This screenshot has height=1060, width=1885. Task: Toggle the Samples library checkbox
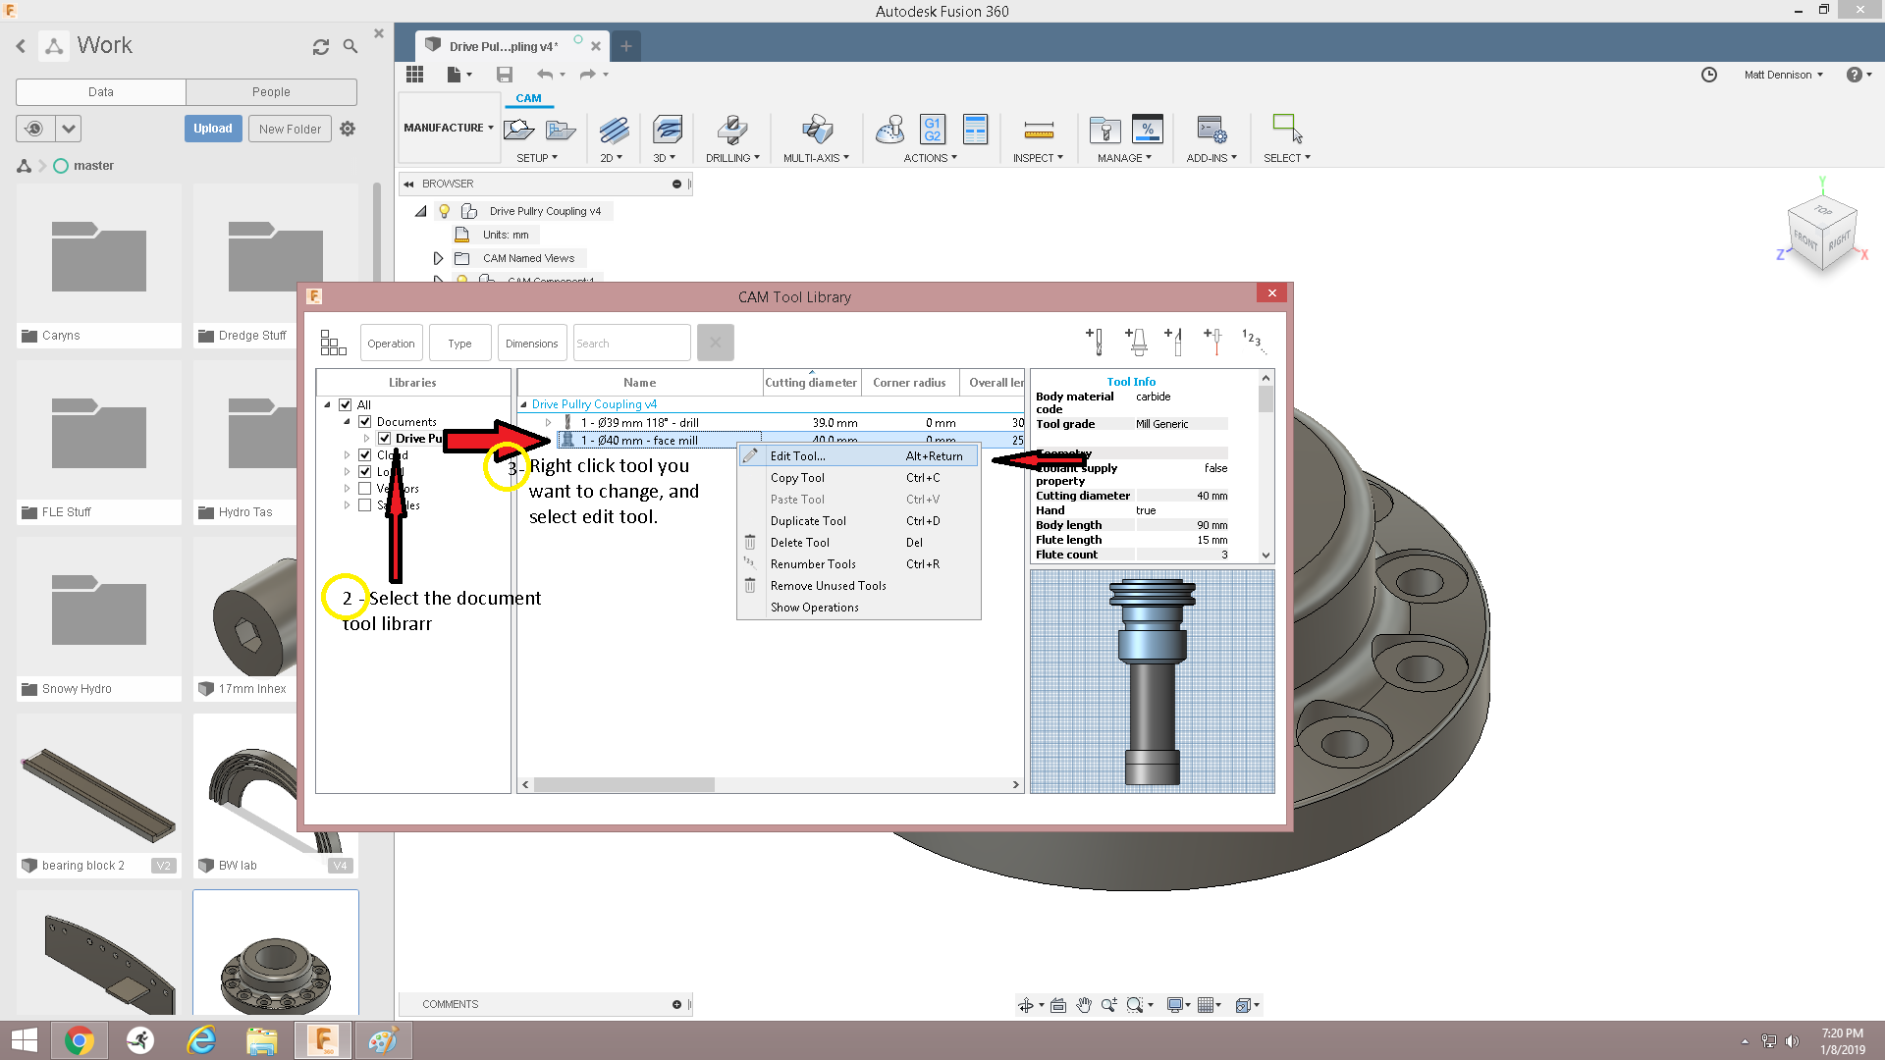click(364, 505)
